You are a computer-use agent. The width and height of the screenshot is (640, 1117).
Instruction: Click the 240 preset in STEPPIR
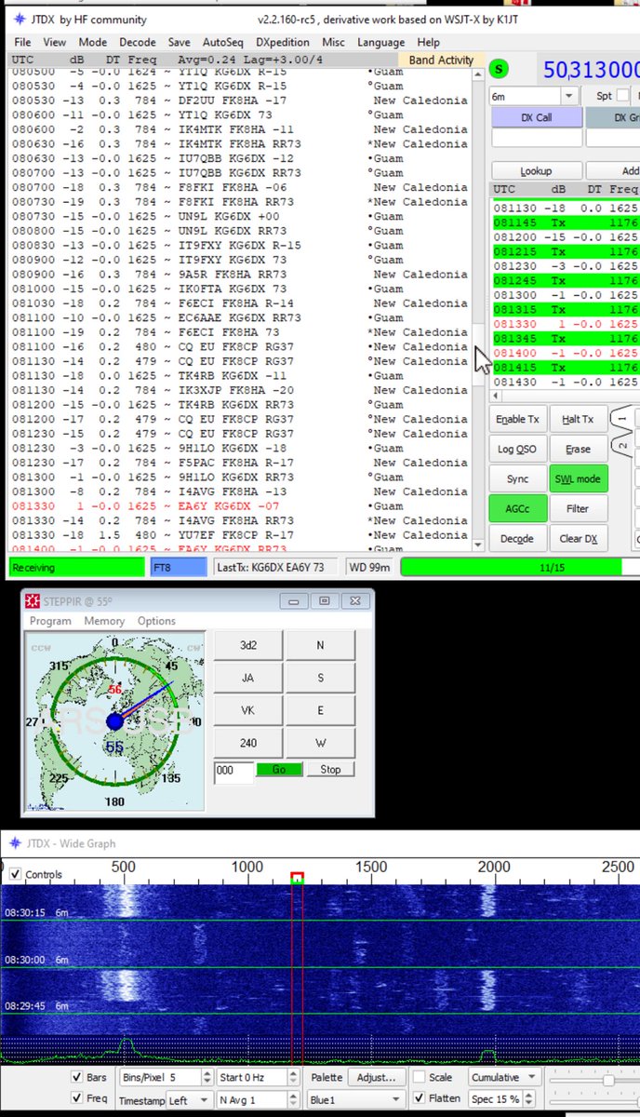247,744
